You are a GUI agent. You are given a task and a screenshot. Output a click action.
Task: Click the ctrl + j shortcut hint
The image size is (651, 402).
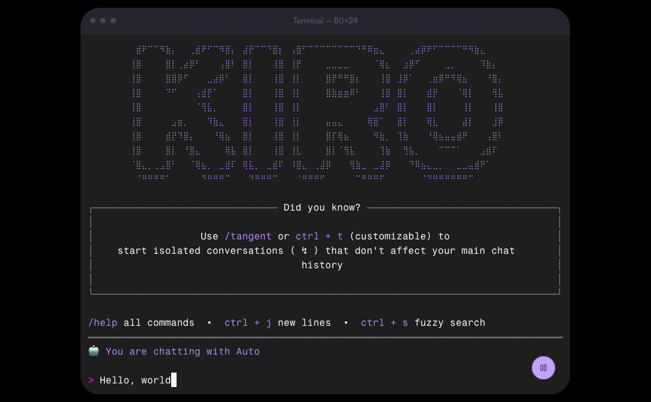click(x=248, y=323)
